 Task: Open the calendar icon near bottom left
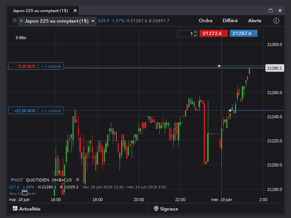point(24,192)
